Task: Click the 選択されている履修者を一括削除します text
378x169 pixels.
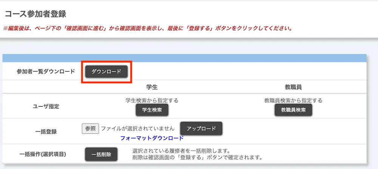Action: (x=181, y=151)
